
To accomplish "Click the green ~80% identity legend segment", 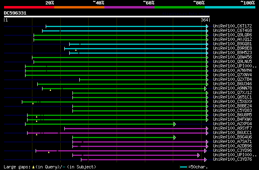I will pyautogui.click(x=180, y=7).
